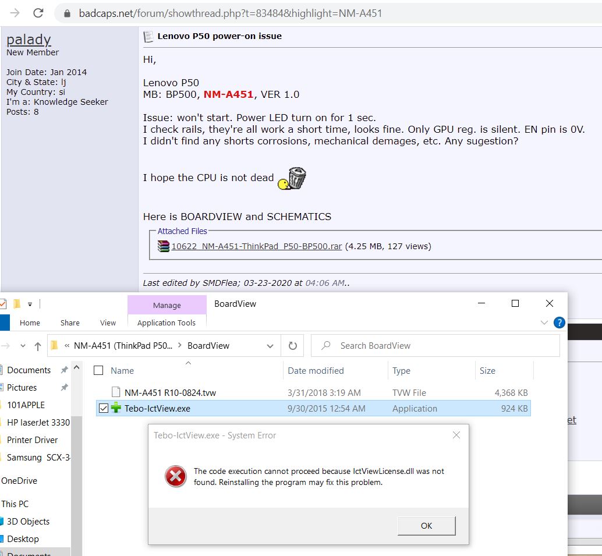Image resolution: width=602 pixels, height=556 pixels.
Task: Open the Customize Quick Access Toolbar dropdown
Action: (30, 304)
